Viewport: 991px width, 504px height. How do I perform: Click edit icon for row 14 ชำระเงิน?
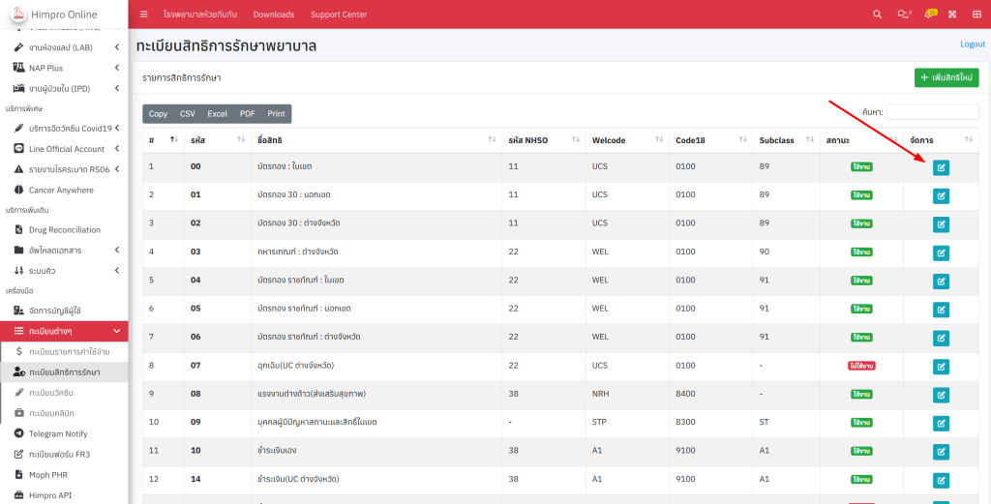[x=941, y=479]
